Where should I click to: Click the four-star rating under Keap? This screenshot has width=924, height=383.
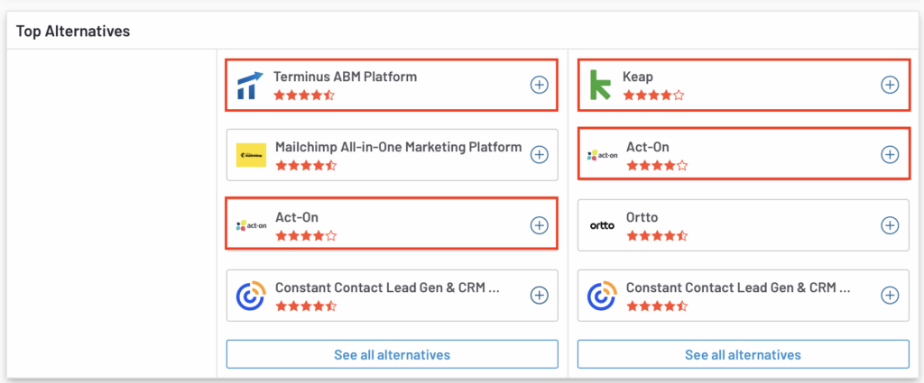(653, 96)
